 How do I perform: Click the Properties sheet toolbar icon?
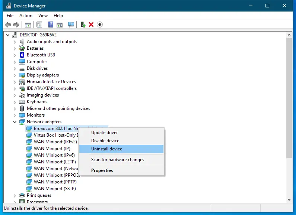[x=39, y=25]
